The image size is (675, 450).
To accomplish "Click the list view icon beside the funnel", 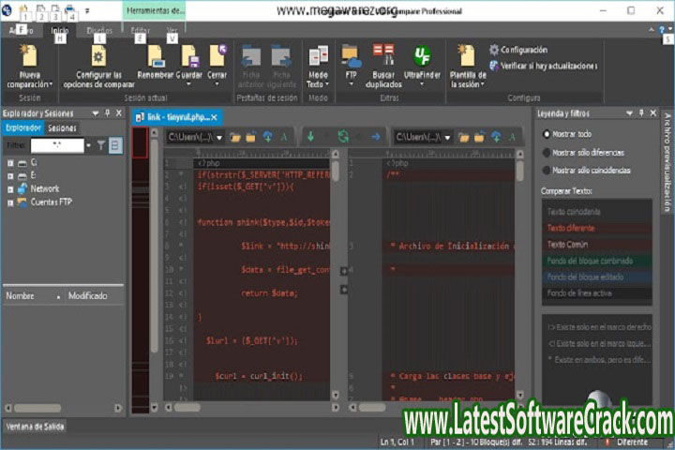I will (115, 145).
